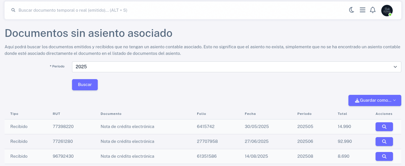Enable dark mode with the moon icon
This screenshot has width=405, height=166.
pos(352,10)
